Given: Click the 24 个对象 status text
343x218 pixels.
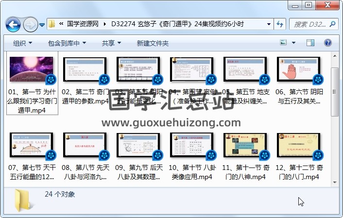Looking at the screenshot, I should pyautogui.click(x=60, y=194).
